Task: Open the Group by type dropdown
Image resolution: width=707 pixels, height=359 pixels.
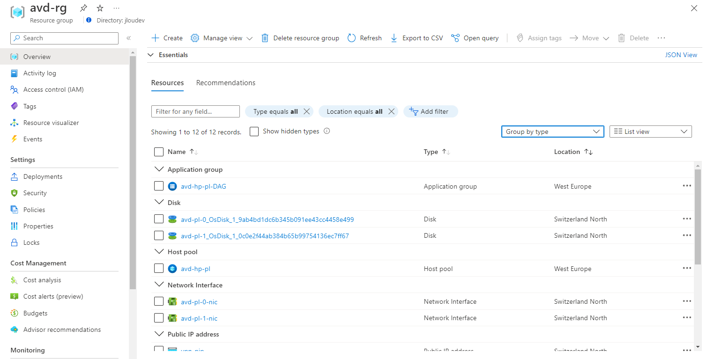Action: coord(552,132)
